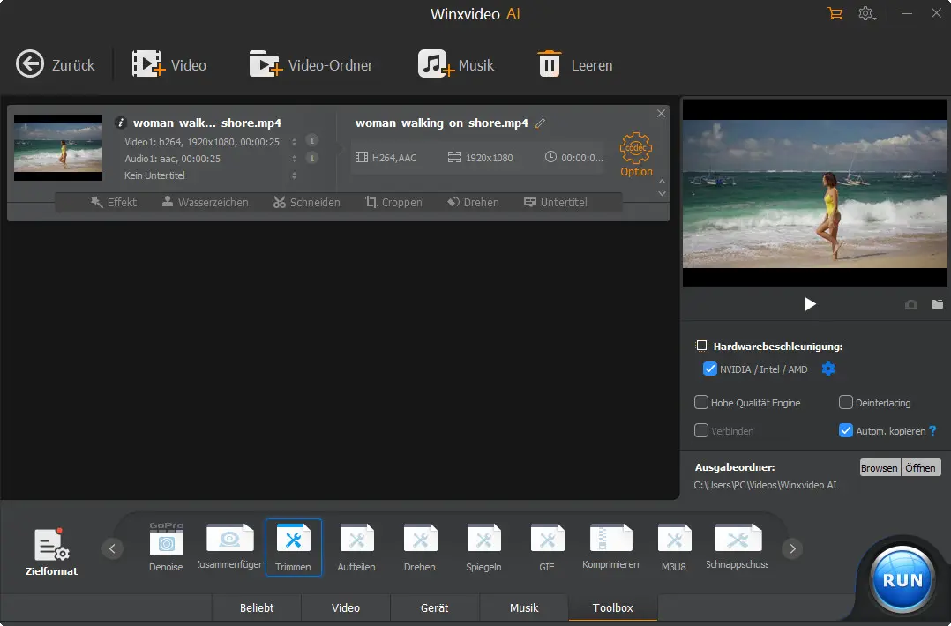The height and width of the screenshot is (626, 951).
Task: Click the shopping cart icon
Action: point(835,14)
